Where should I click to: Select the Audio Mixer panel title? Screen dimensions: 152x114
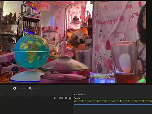coord(80,94)
